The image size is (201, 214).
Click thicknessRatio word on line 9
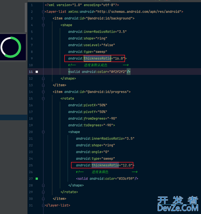click(97, 58)
